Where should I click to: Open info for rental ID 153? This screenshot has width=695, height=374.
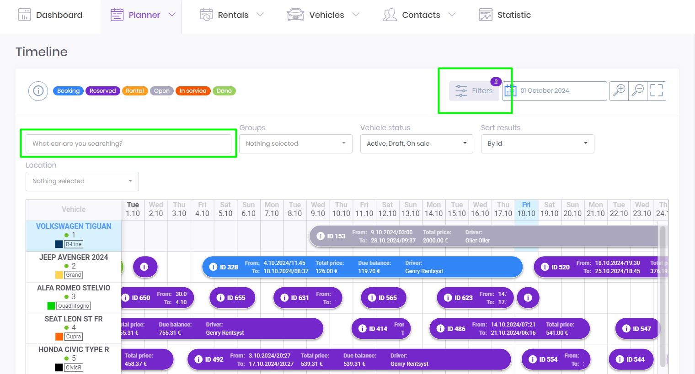coord(321,236)
